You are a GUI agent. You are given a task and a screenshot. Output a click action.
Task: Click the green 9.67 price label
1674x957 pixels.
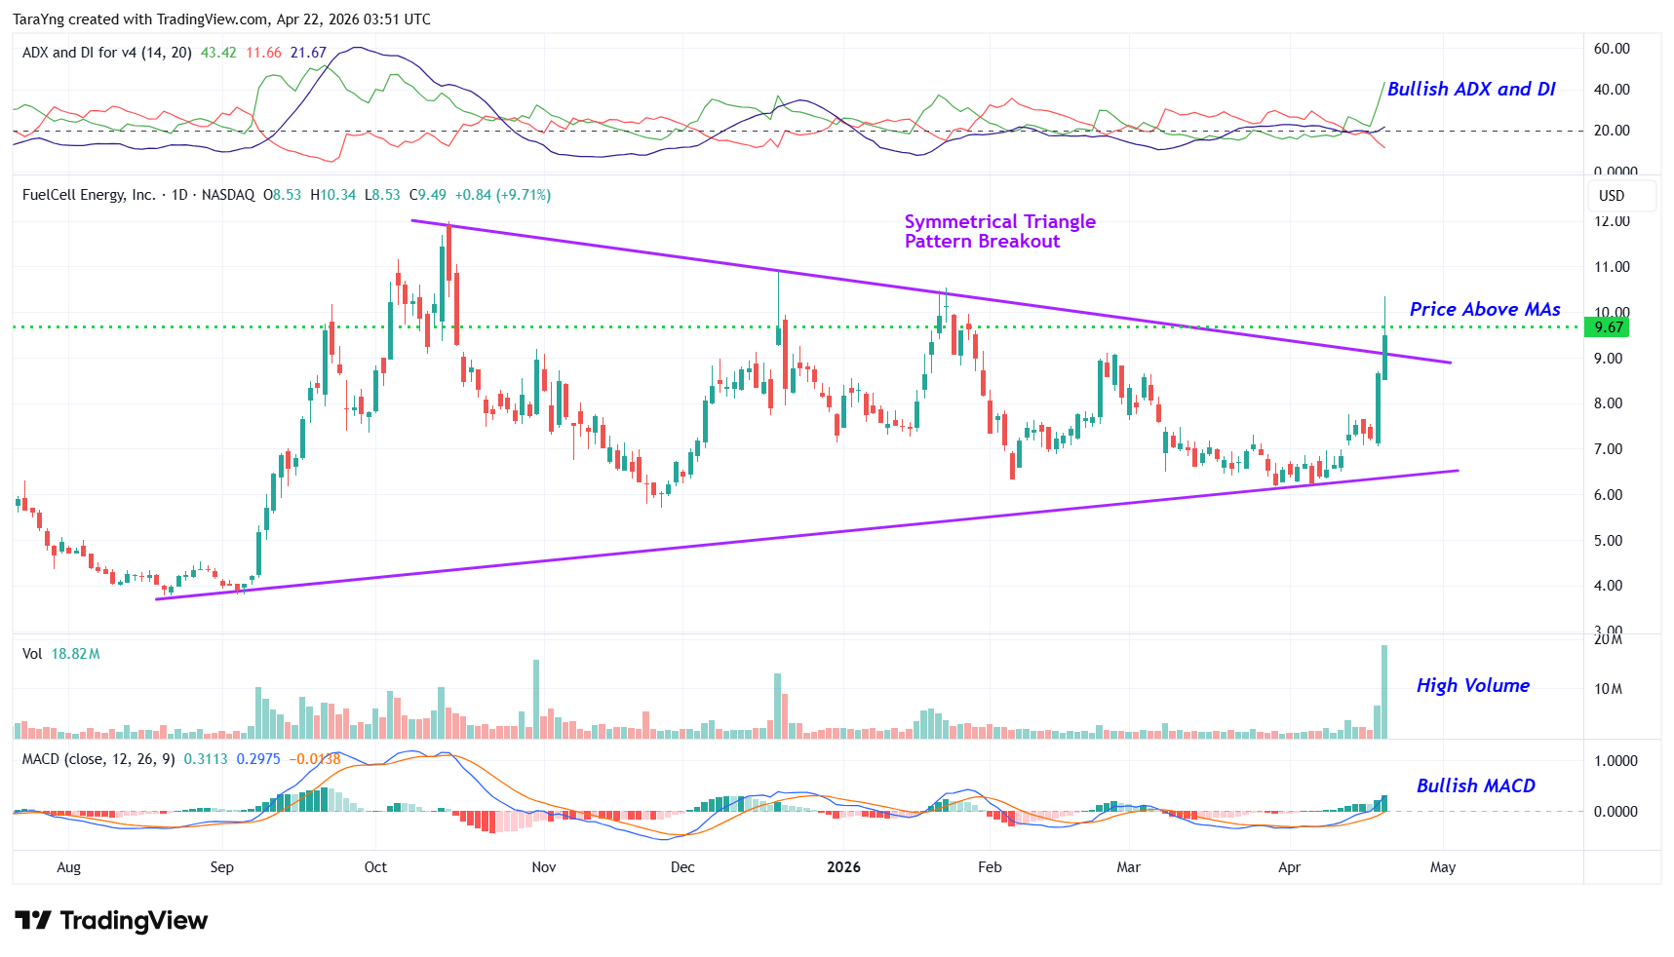pyautogui.click(x=1608, y=327)
